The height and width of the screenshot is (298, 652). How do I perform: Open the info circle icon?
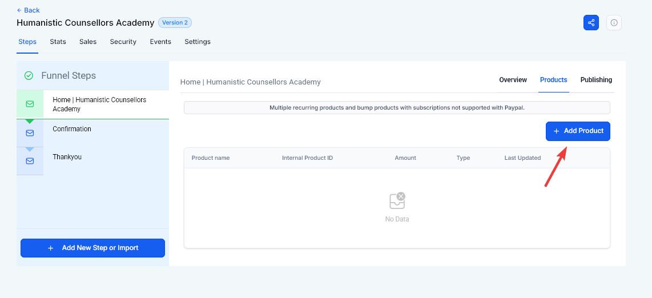[614, 23]
